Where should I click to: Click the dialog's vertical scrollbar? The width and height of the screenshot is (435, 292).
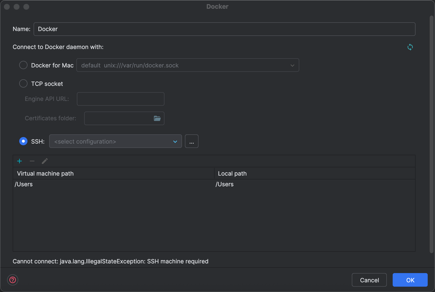pyautogui.click(x=431, y=134)
